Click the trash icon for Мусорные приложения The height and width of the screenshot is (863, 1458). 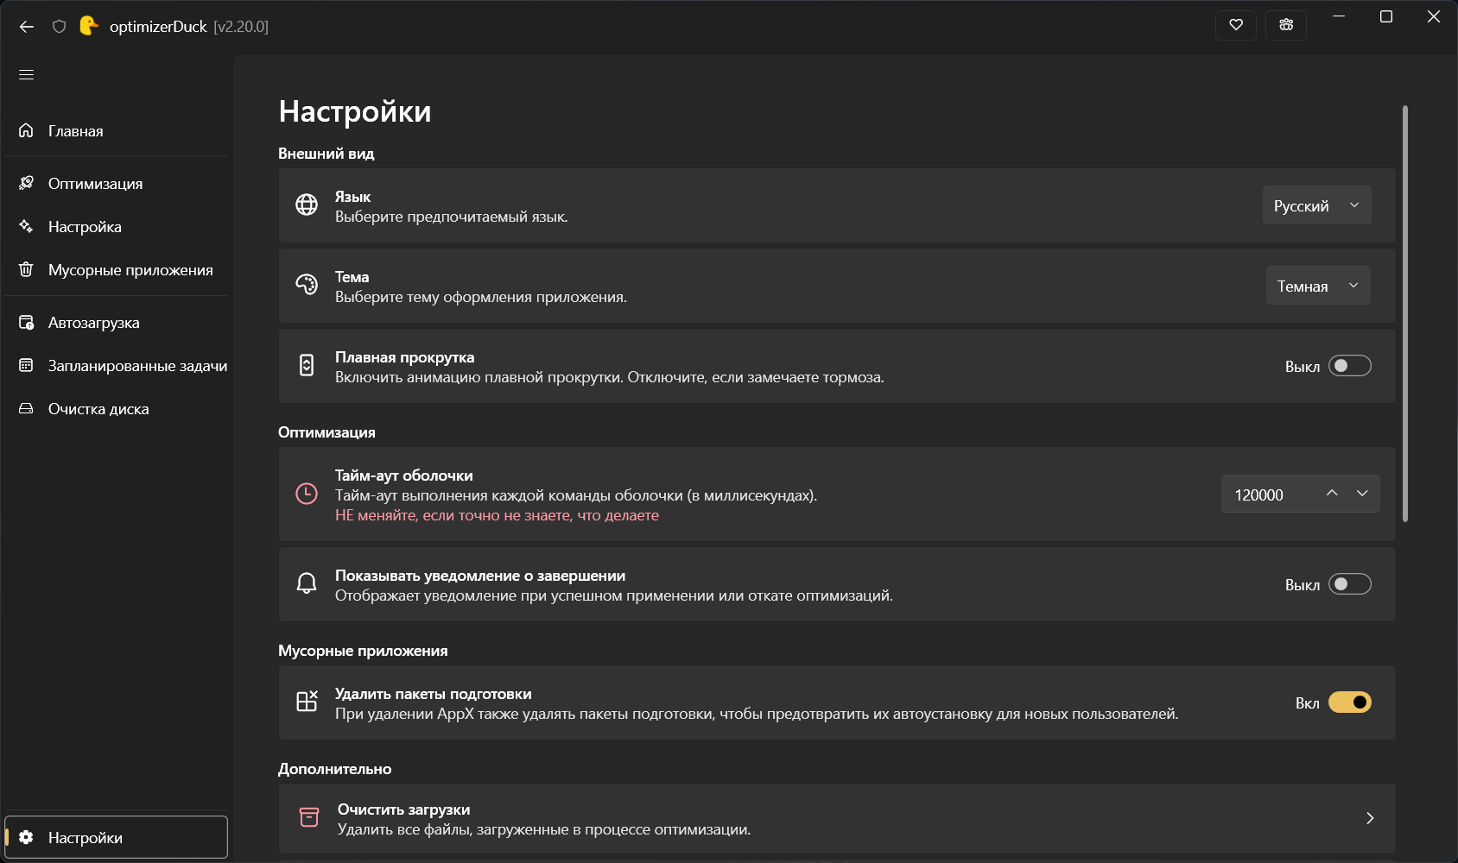26,269
